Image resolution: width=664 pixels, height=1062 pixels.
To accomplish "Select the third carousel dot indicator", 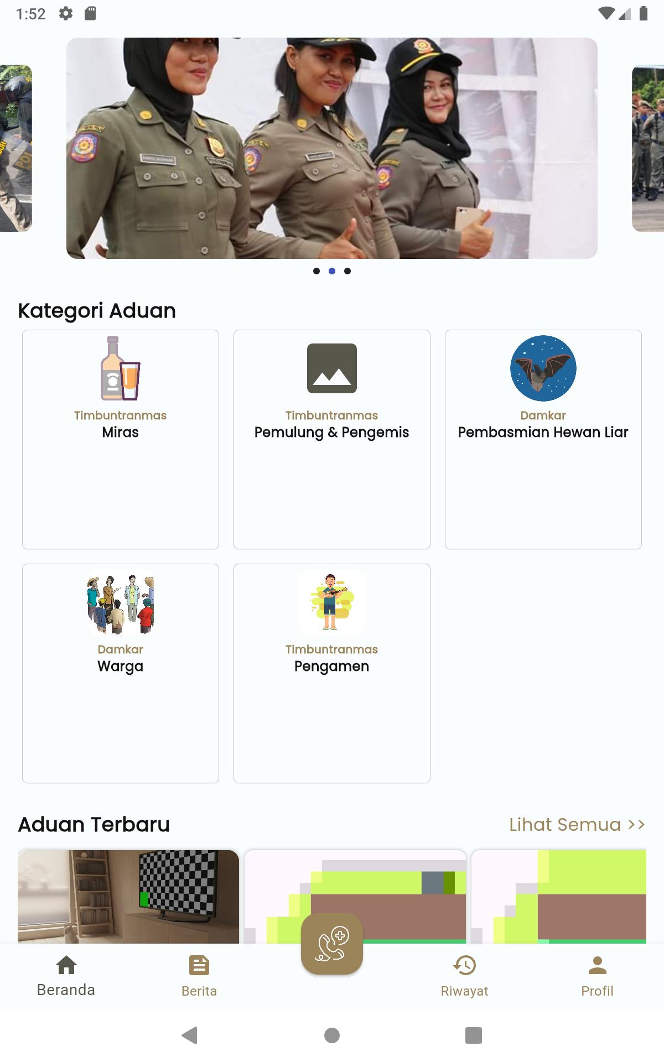I will click(x=347, y=271).
